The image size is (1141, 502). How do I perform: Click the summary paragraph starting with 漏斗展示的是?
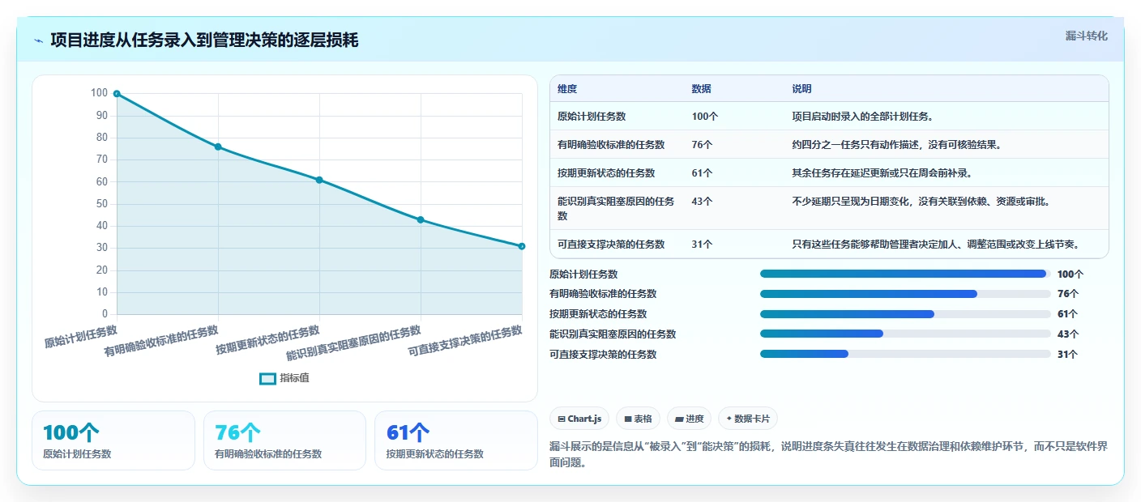[x=828, y=454]
